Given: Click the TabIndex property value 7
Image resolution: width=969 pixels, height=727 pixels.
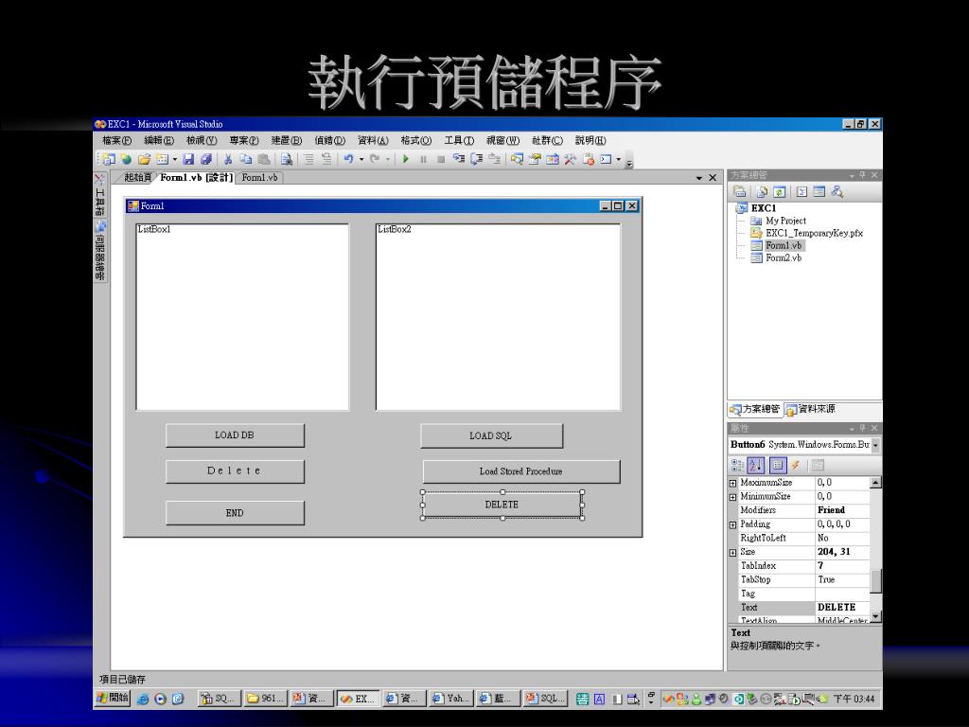Looking at the screenshot, I should 842,566.
